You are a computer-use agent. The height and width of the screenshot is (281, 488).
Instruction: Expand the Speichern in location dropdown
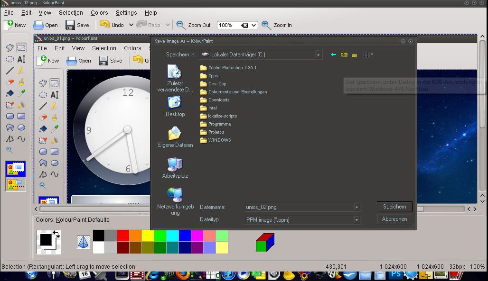(x=319, y=55)
